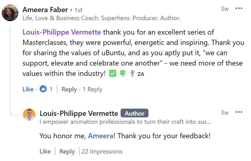Open three-dot menu on Louis-Philippe's reply
Screen dimensions: 251x161
pos(239,112)
